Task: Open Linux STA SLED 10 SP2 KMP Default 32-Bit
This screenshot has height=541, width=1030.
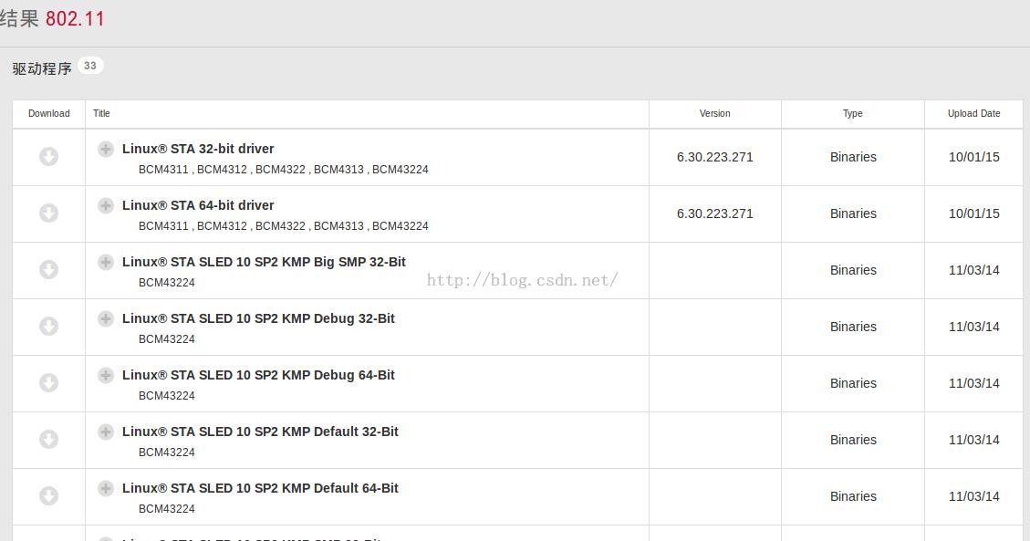Action: coord(260,432)
